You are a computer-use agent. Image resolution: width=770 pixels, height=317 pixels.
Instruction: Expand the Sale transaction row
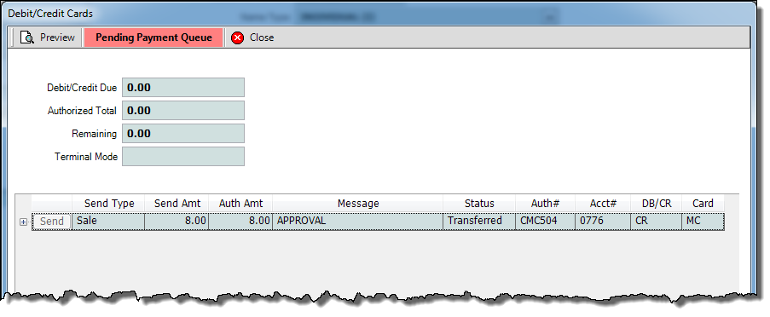coord(23,222)
